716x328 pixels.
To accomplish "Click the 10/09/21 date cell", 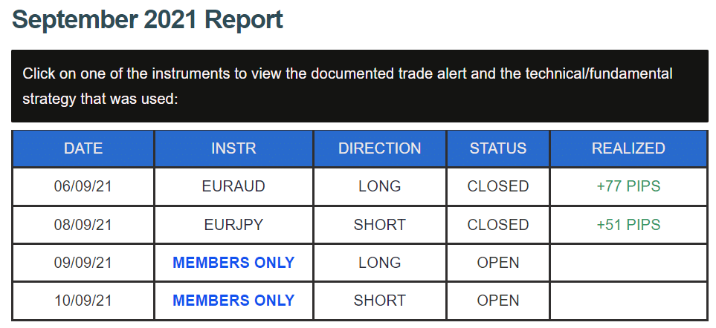I will point(83,301).
